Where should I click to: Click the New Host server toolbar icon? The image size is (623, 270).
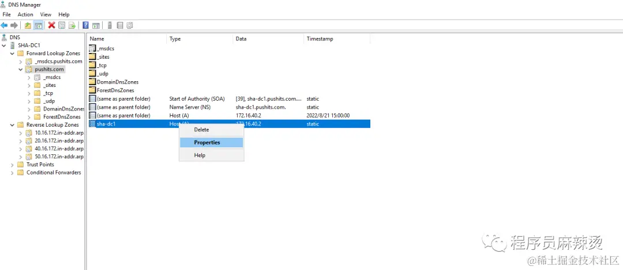click(109, 25)
